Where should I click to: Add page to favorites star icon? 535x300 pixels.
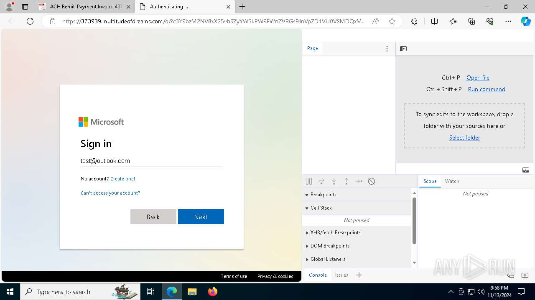click(392, 21)
